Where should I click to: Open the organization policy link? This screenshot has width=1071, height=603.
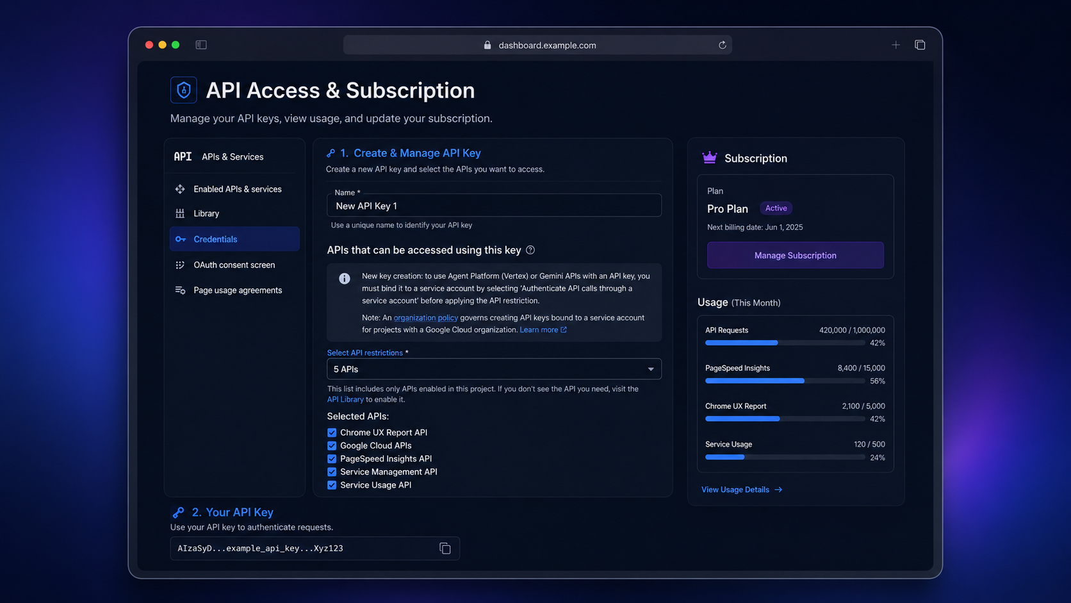pos(425,318)
